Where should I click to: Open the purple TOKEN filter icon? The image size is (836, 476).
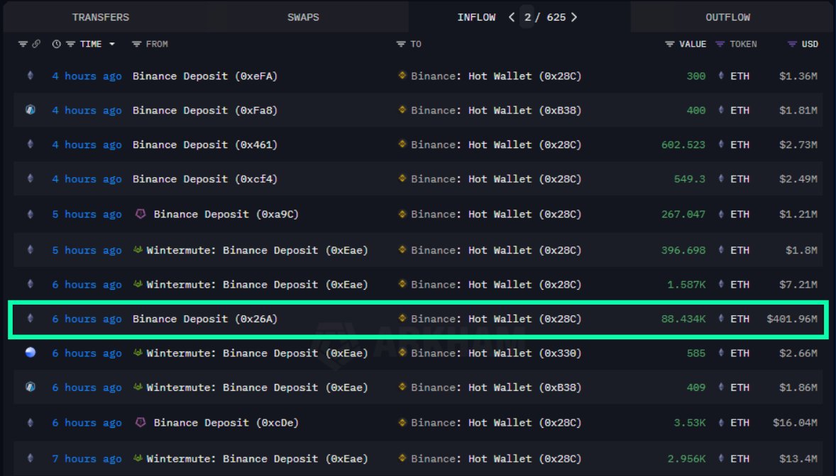pyautogui.click(x=720, y=44)
